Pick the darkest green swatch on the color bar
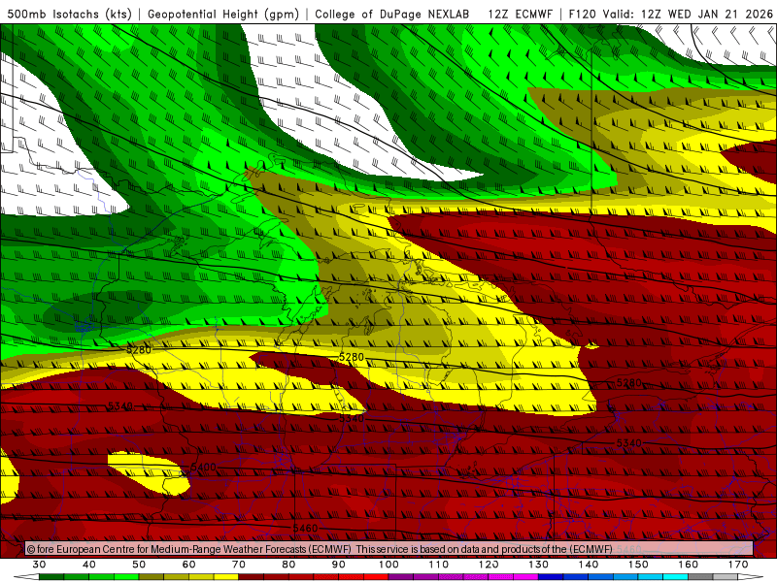Screen dimensions: 777x582 (51, 577)
